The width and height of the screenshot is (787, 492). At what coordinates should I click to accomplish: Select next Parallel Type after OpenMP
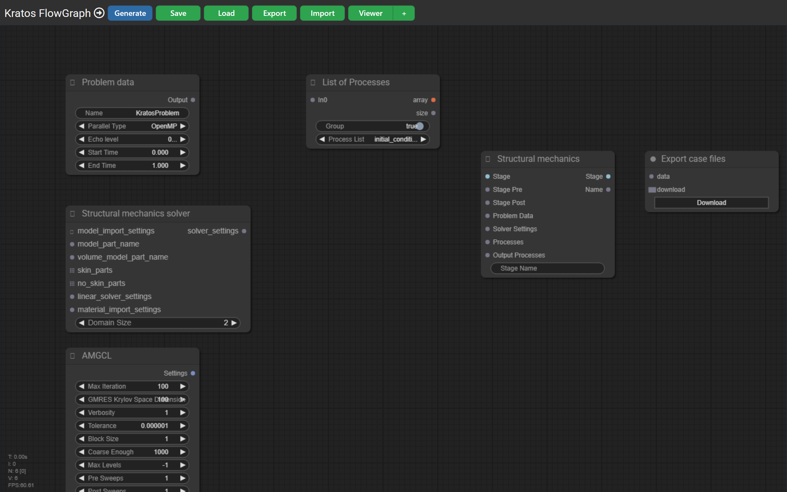(183, 126)
